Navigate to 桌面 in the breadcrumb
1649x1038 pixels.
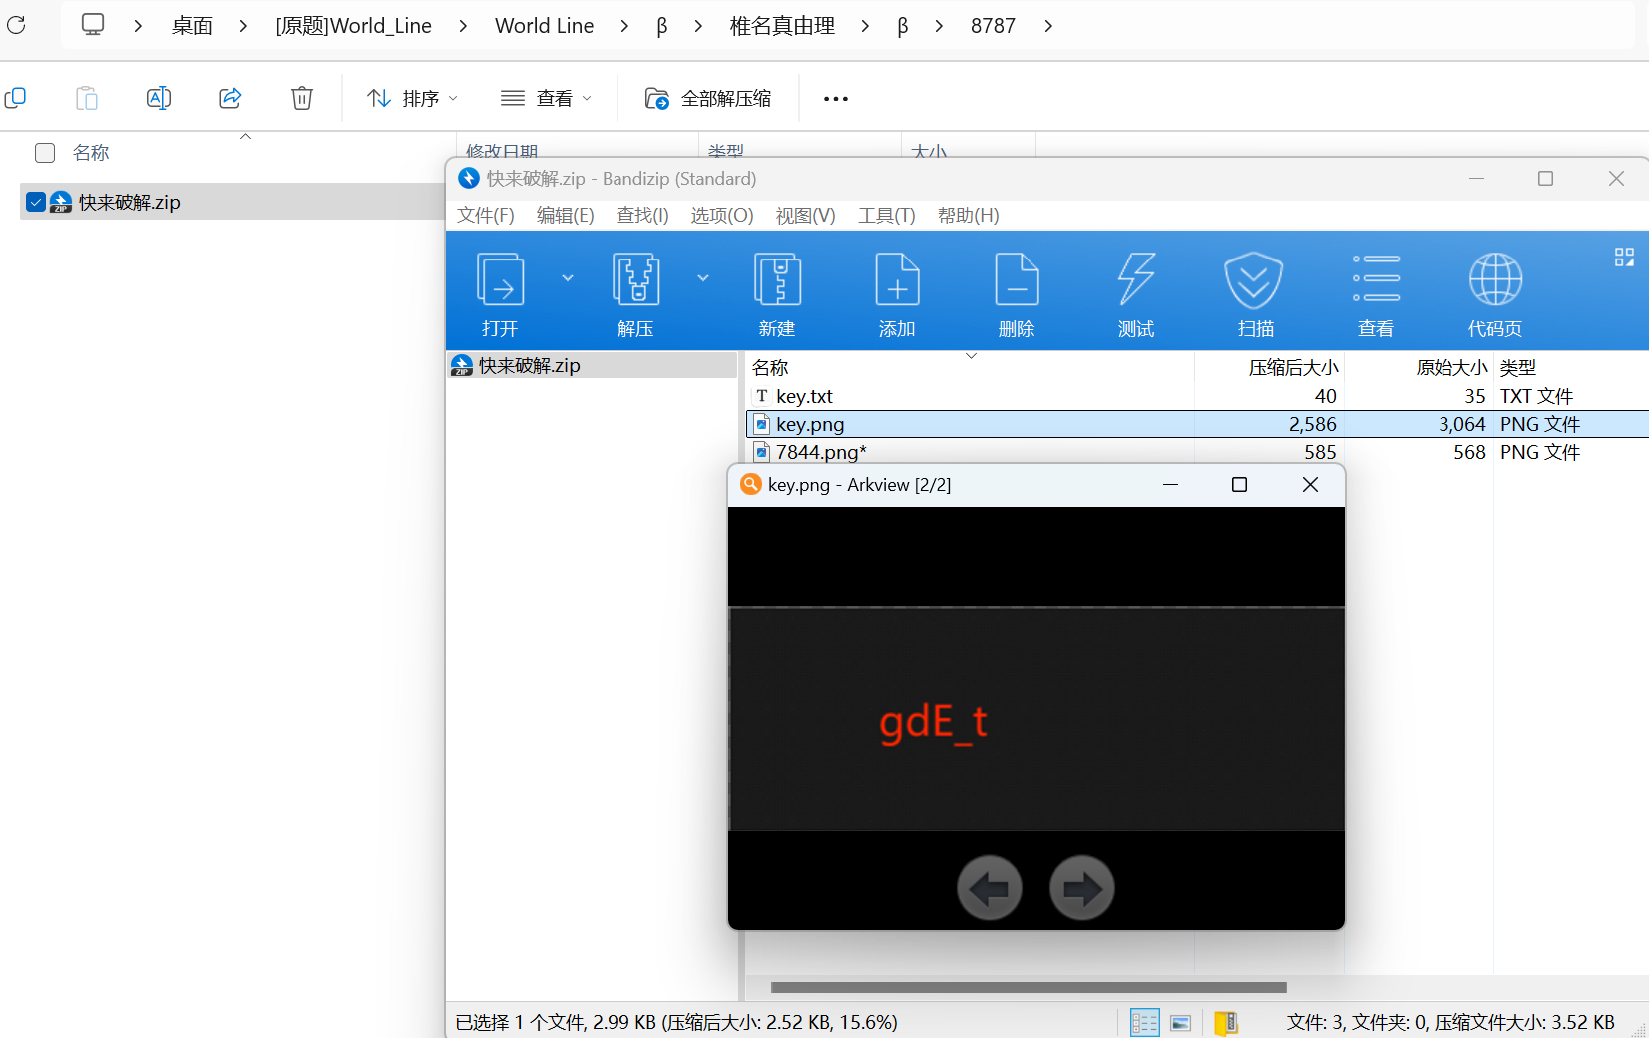point(193,26)
